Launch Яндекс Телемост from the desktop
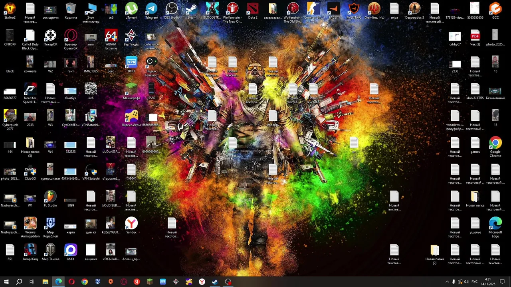Viewport: 511px width, 287px height. click(x=151, y=67)
